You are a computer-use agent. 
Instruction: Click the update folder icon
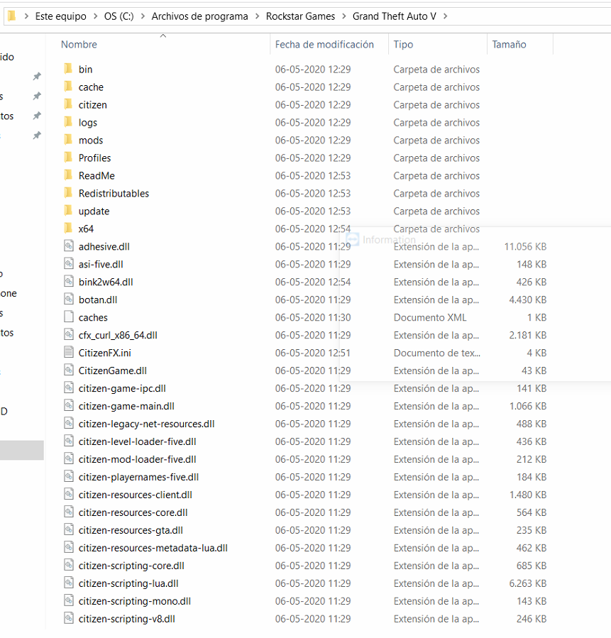pos(68,210)
